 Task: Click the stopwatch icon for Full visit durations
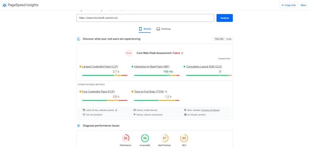coord(84,115)
